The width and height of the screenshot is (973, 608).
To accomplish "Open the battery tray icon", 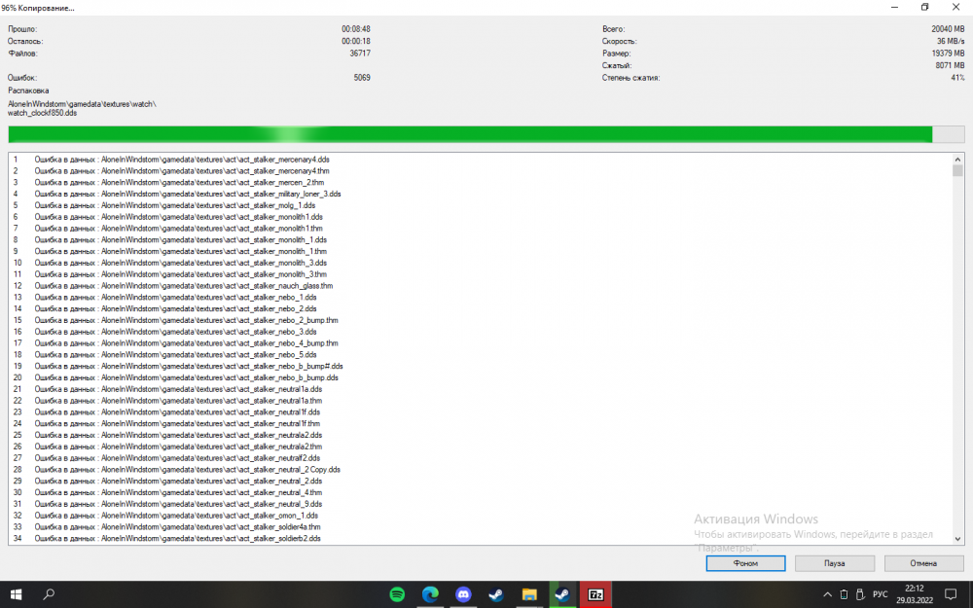I will coord(844,594).
